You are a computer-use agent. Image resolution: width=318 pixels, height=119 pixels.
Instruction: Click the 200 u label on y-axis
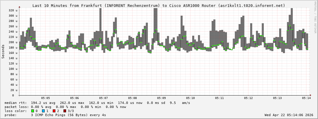point(13,42)
